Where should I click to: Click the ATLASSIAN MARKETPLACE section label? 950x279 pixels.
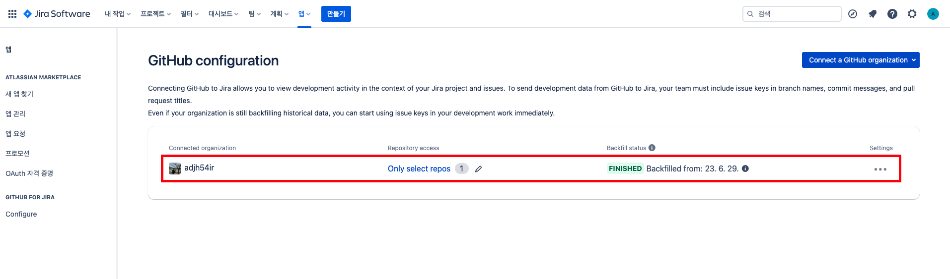[43, 77]
